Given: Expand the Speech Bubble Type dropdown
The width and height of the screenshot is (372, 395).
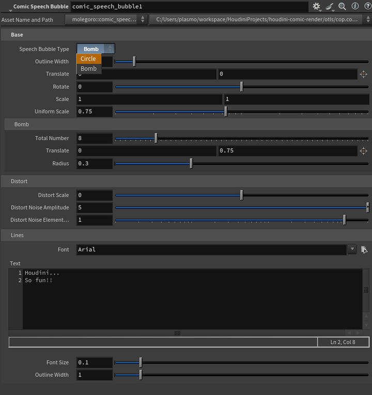Looking at the screenshot, I should click(x=96, y=49).
